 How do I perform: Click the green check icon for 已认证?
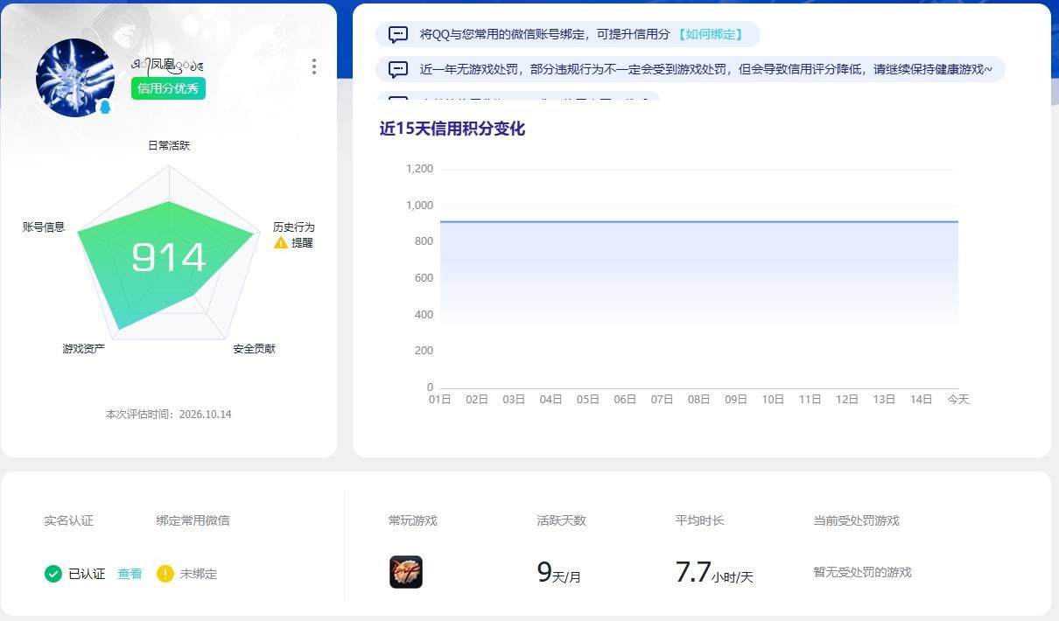53,574
